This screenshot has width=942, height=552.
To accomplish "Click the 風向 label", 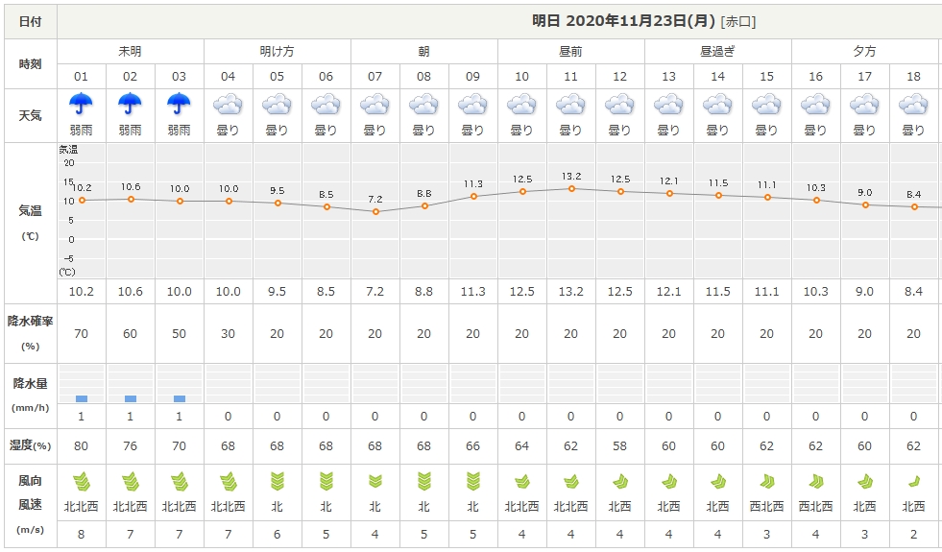I will click(30, 481).
